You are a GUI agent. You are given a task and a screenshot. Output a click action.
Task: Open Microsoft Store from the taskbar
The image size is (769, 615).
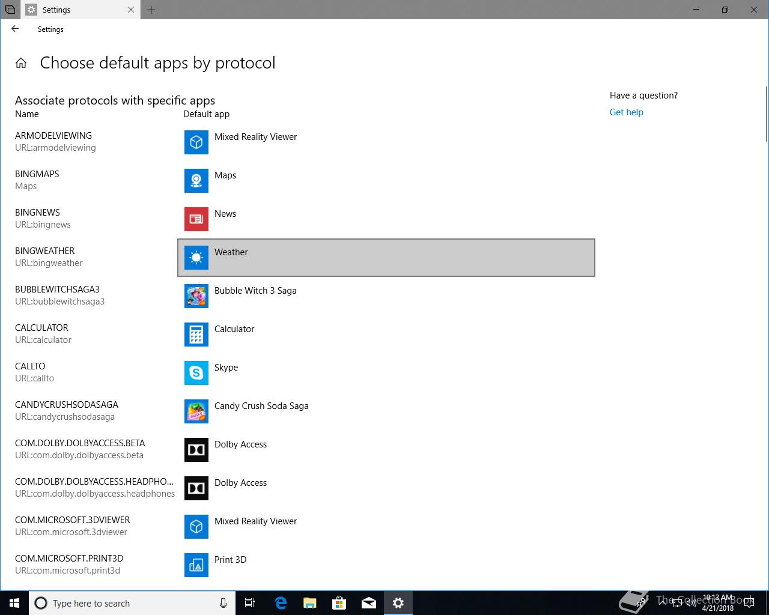pyautogui.click(x=339, y=603)
